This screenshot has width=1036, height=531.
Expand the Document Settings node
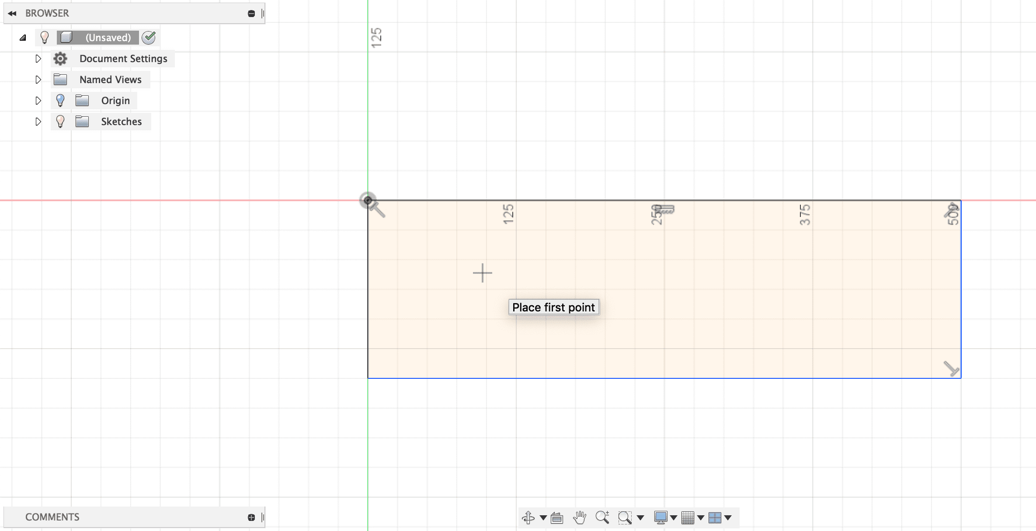click(38, 59)
